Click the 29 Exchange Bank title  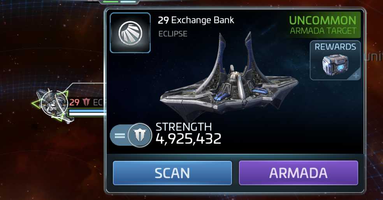(x=196, y=21)
